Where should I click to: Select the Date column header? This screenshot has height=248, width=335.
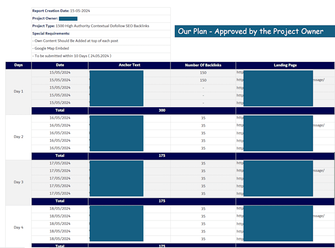[x=60, y=65]
